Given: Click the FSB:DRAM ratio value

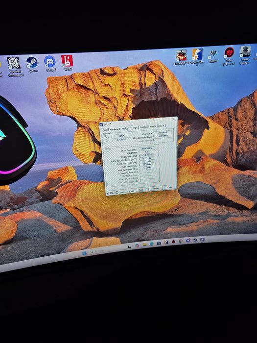Looking at the screenshot, I should [x=147, y=151].
